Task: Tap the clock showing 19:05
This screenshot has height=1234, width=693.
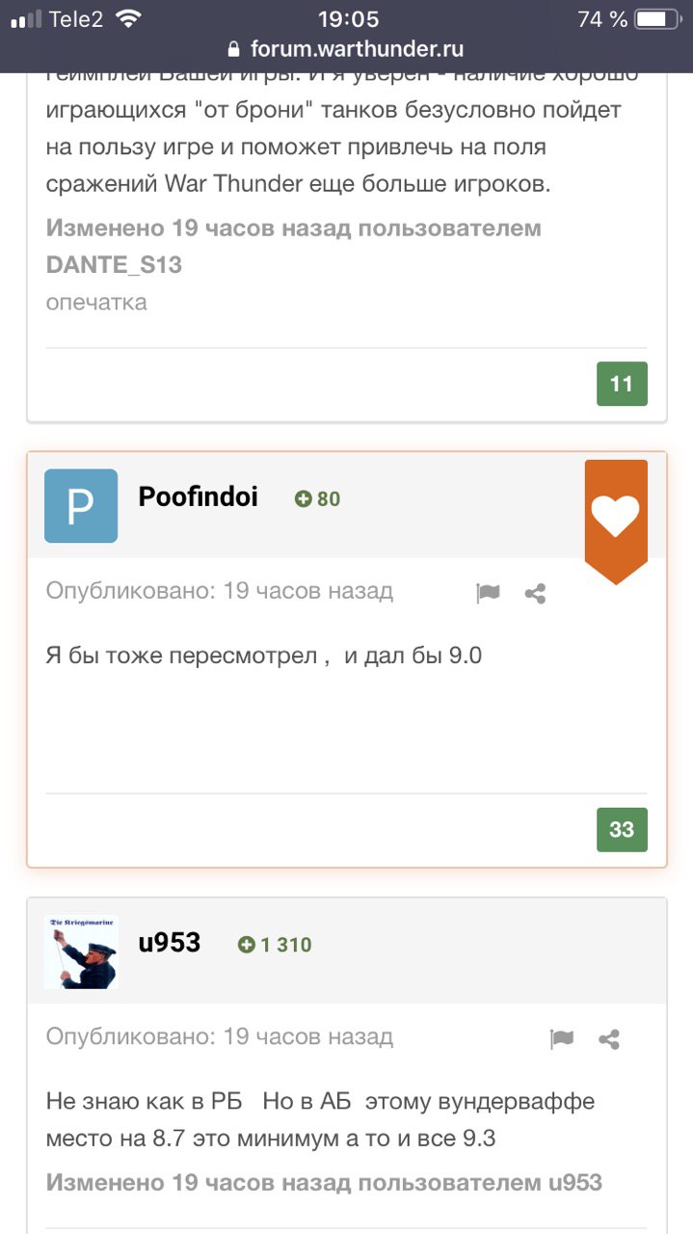Action: 348,19
